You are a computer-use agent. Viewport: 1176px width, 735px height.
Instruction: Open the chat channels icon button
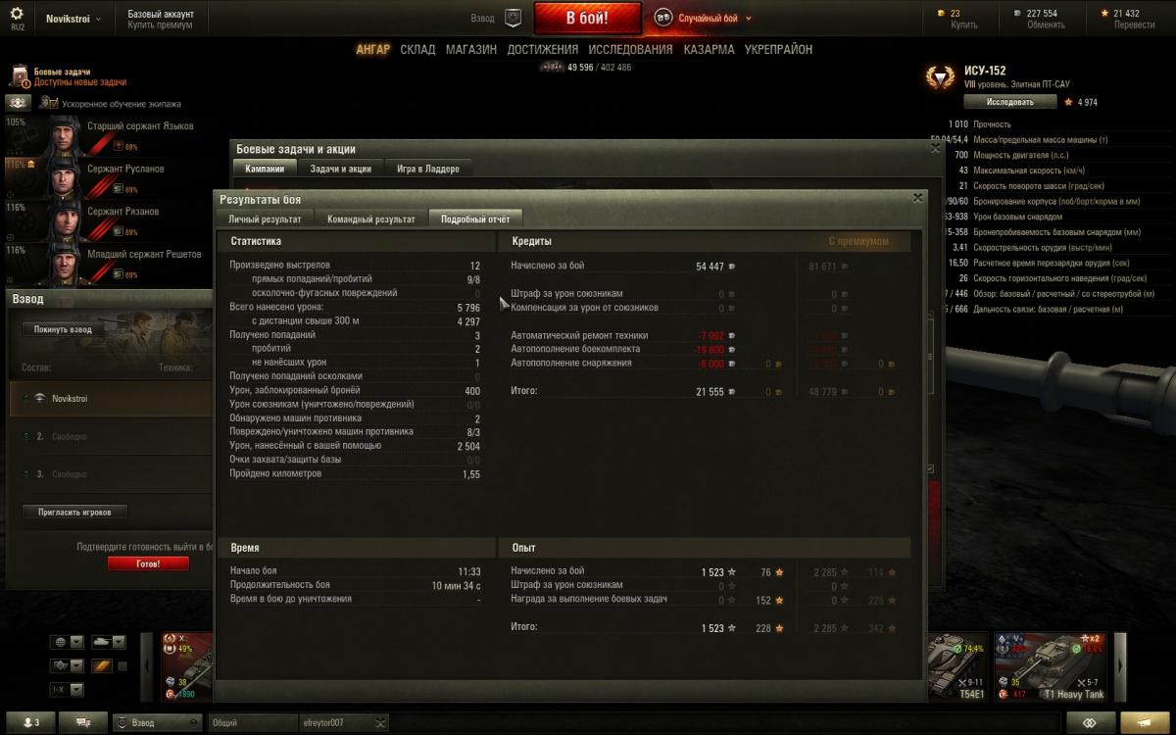83,722
